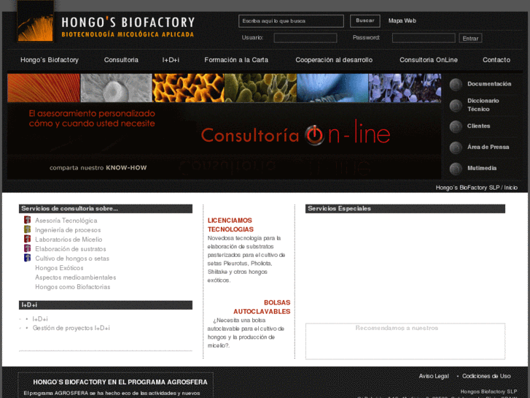The image size is (530, 398).
Task: Click the round icon beside Clientes
Action: point(456,126)
